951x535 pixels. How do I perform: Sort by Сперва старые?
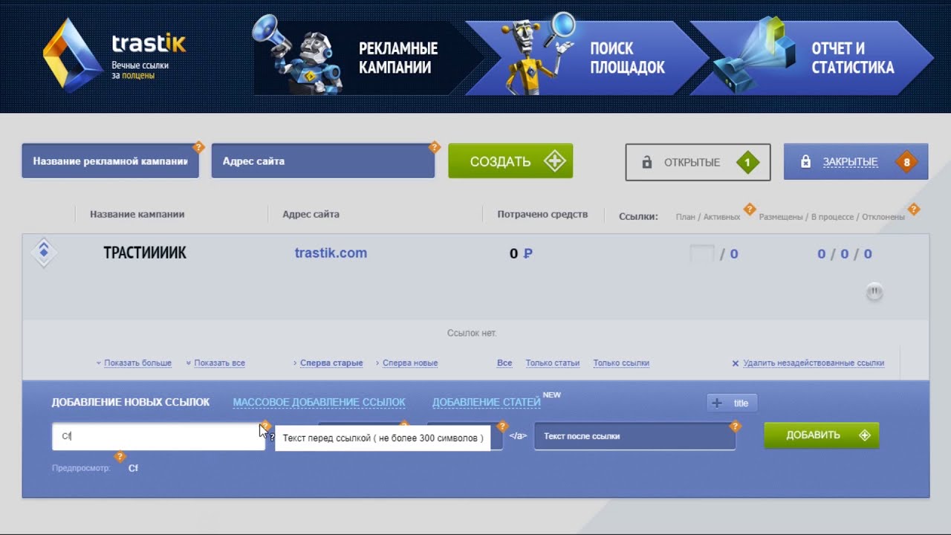[x=331, y=363]
